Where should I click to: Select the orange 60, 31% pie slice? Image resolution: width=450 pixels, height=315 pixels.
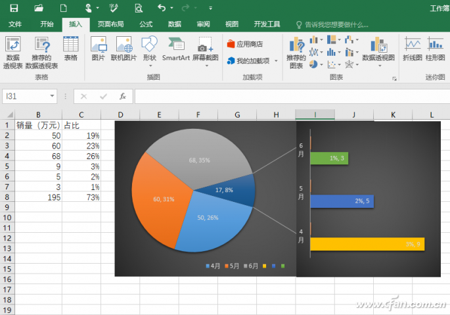pos(161,201)
